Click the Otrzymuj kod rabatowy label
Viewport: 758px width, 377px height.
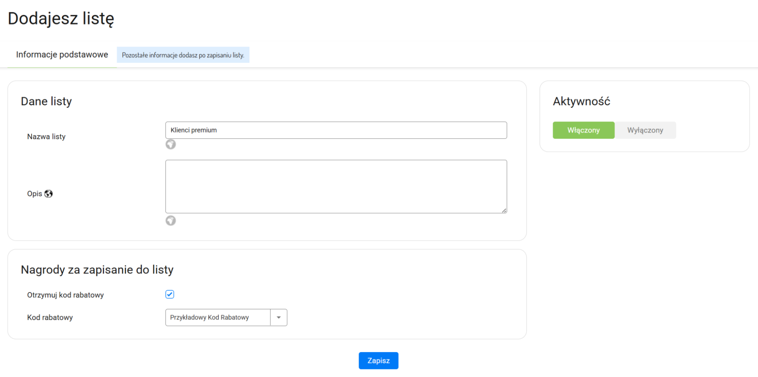[x=65, y=295]
